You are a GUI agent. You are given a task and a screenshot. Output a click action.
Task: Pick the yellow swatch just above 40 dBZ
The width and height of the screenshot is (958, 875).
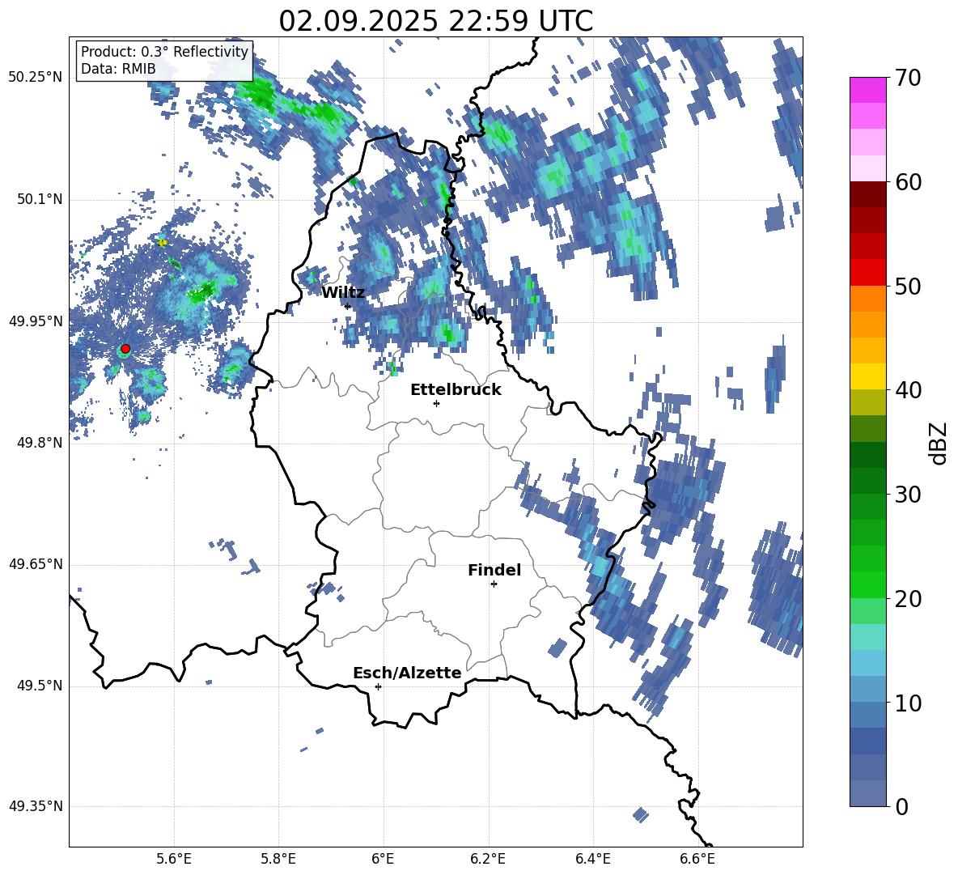[x=867, y=376]
